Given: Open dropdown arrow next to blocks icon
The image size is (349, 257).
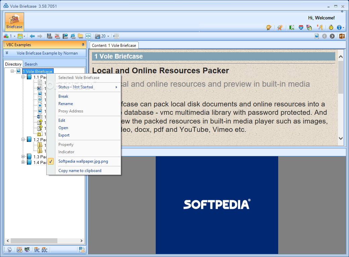Looking at the screenshot, I should tap(15, 36).
